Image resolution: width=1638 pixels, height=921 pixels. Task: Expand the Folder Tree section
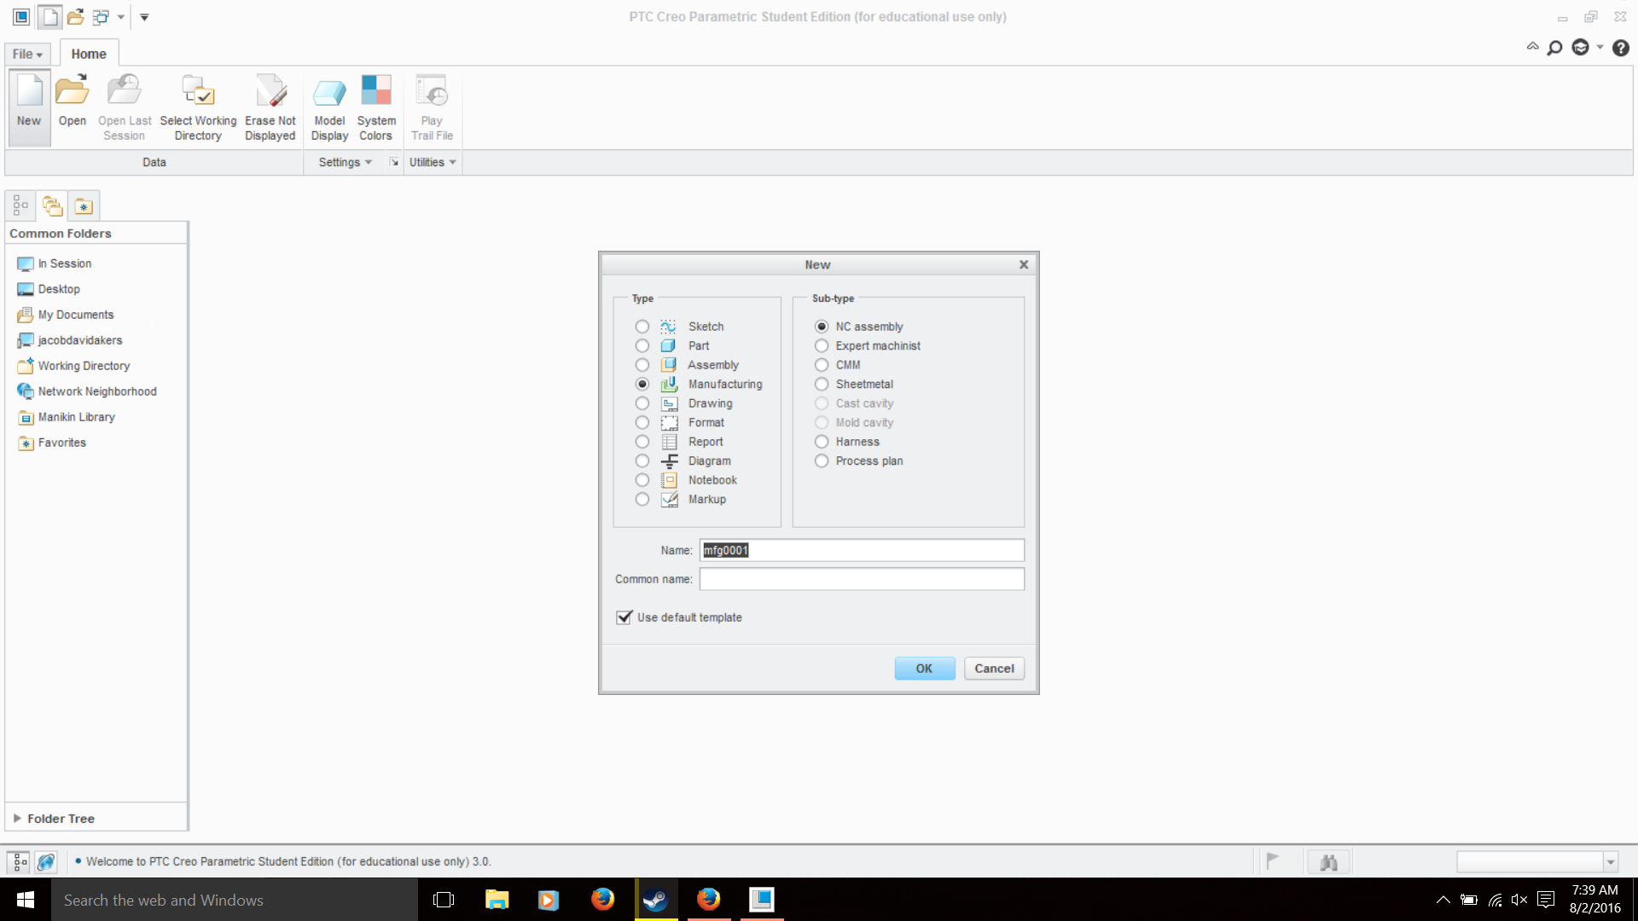[x=17, y=818]
